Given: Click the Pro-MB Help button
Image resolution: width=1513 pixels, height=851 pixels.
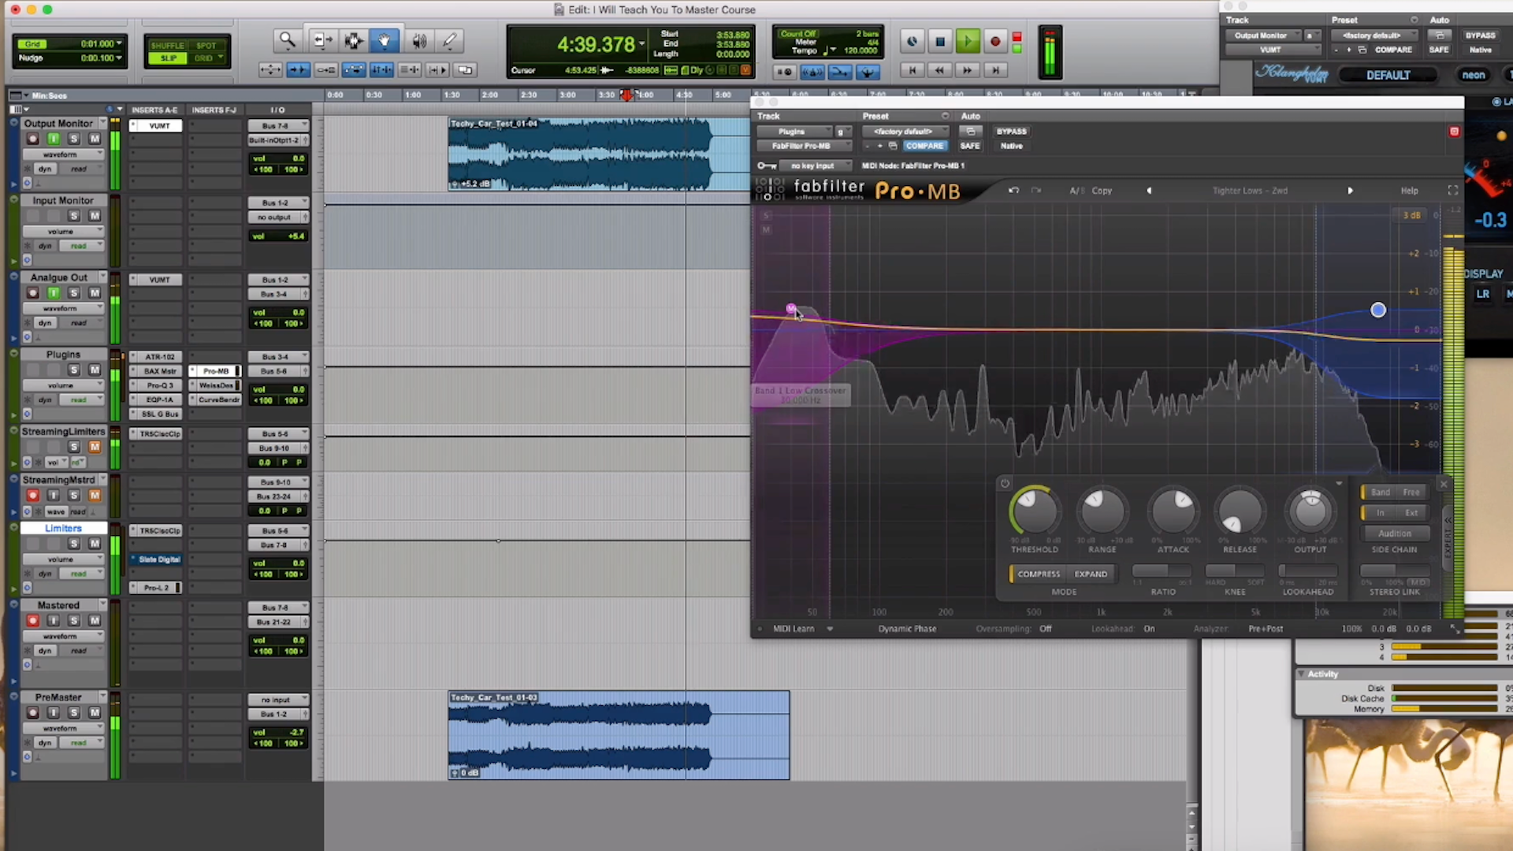Looking at the screenshot, I should tap(1409, 191).
